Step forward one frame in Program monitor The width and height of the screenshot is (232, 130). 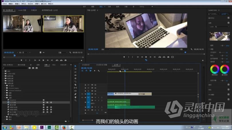coord(150,57)
